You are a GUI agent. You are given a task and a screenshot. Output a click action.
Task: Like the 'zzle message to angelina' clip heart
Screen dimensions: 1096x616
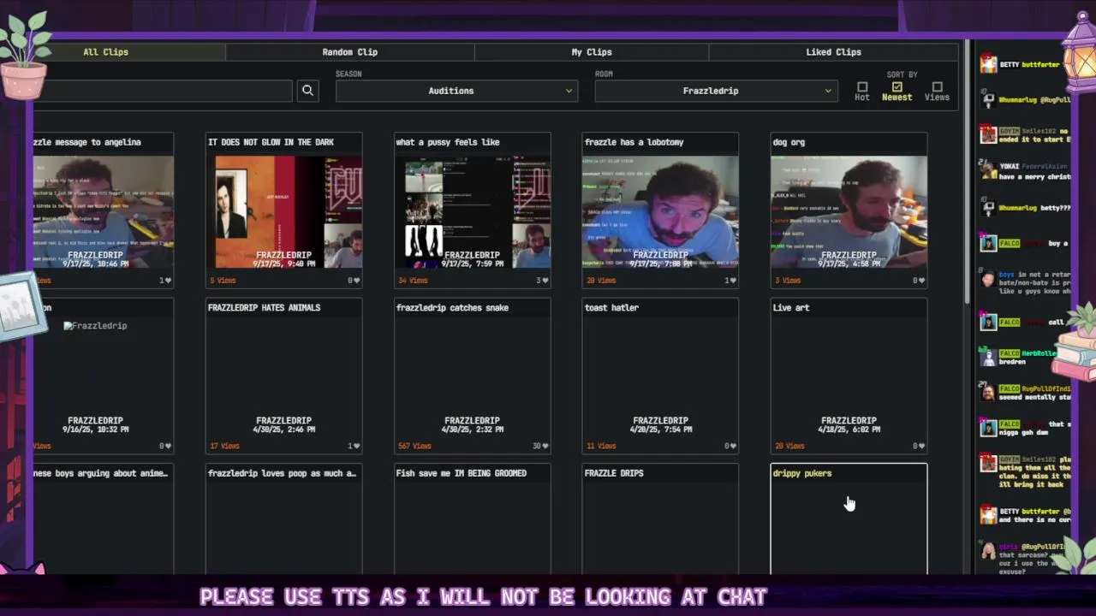pyautogui.click(x=166, y=281)
